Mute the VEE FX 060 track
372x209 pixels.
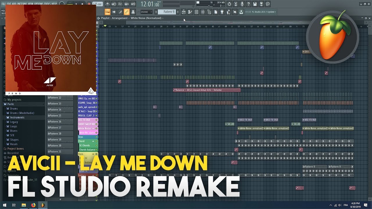pos(96,120)
